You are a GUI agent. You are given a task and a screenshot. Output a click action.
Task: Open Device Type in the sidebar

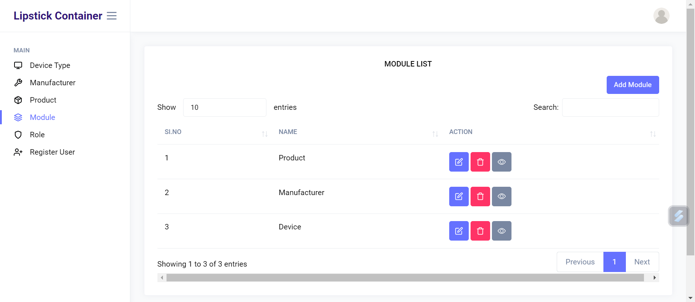coord(50,65)
